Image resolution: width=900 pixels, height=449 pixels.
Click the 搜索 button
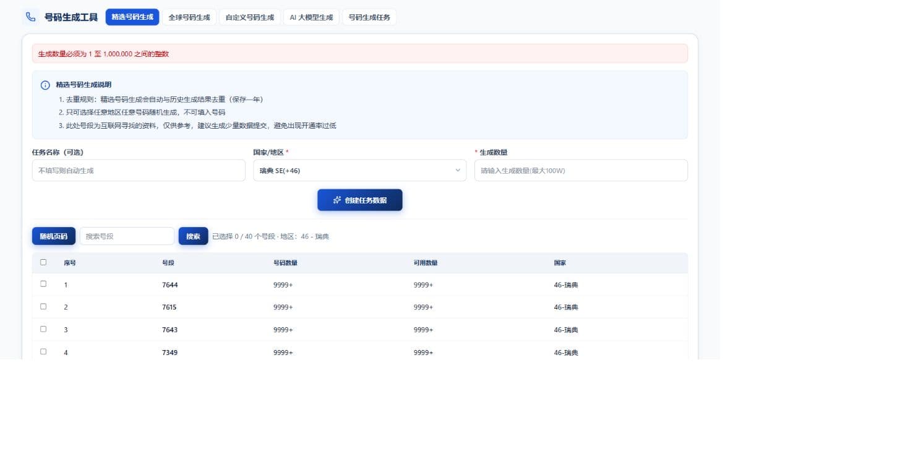[x=194, y=236]
